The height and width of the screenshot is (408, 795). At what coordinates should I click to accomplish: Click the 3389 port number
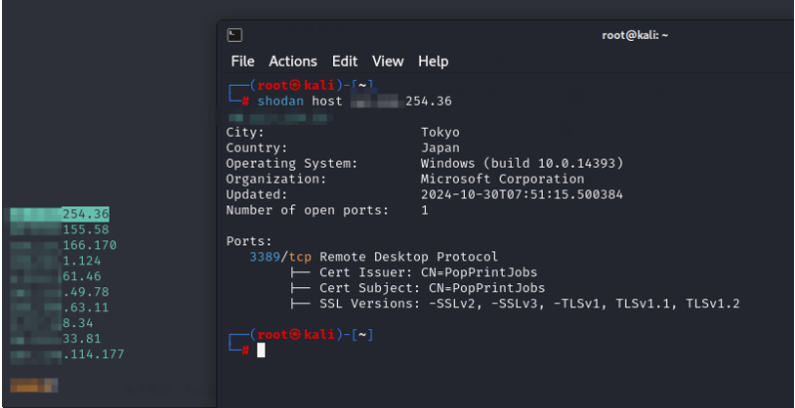click(x=264, y=256)
